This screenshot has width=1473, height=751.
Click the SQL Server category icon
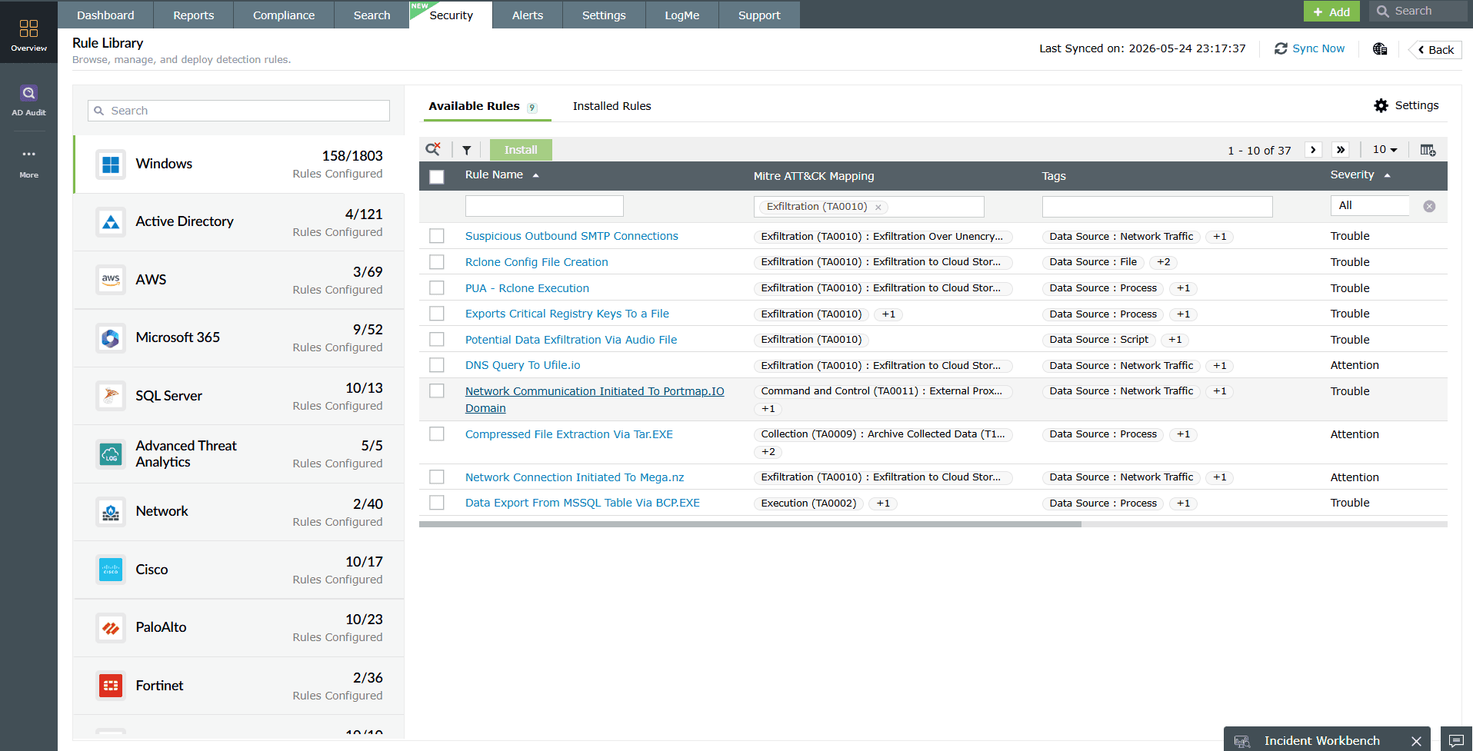[111, 396]
